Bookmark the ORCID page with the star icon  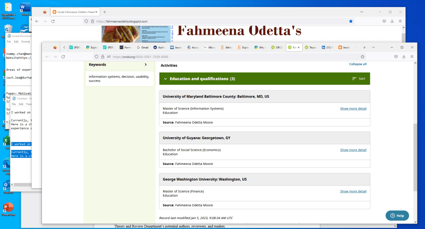click(x=362, y=57)
